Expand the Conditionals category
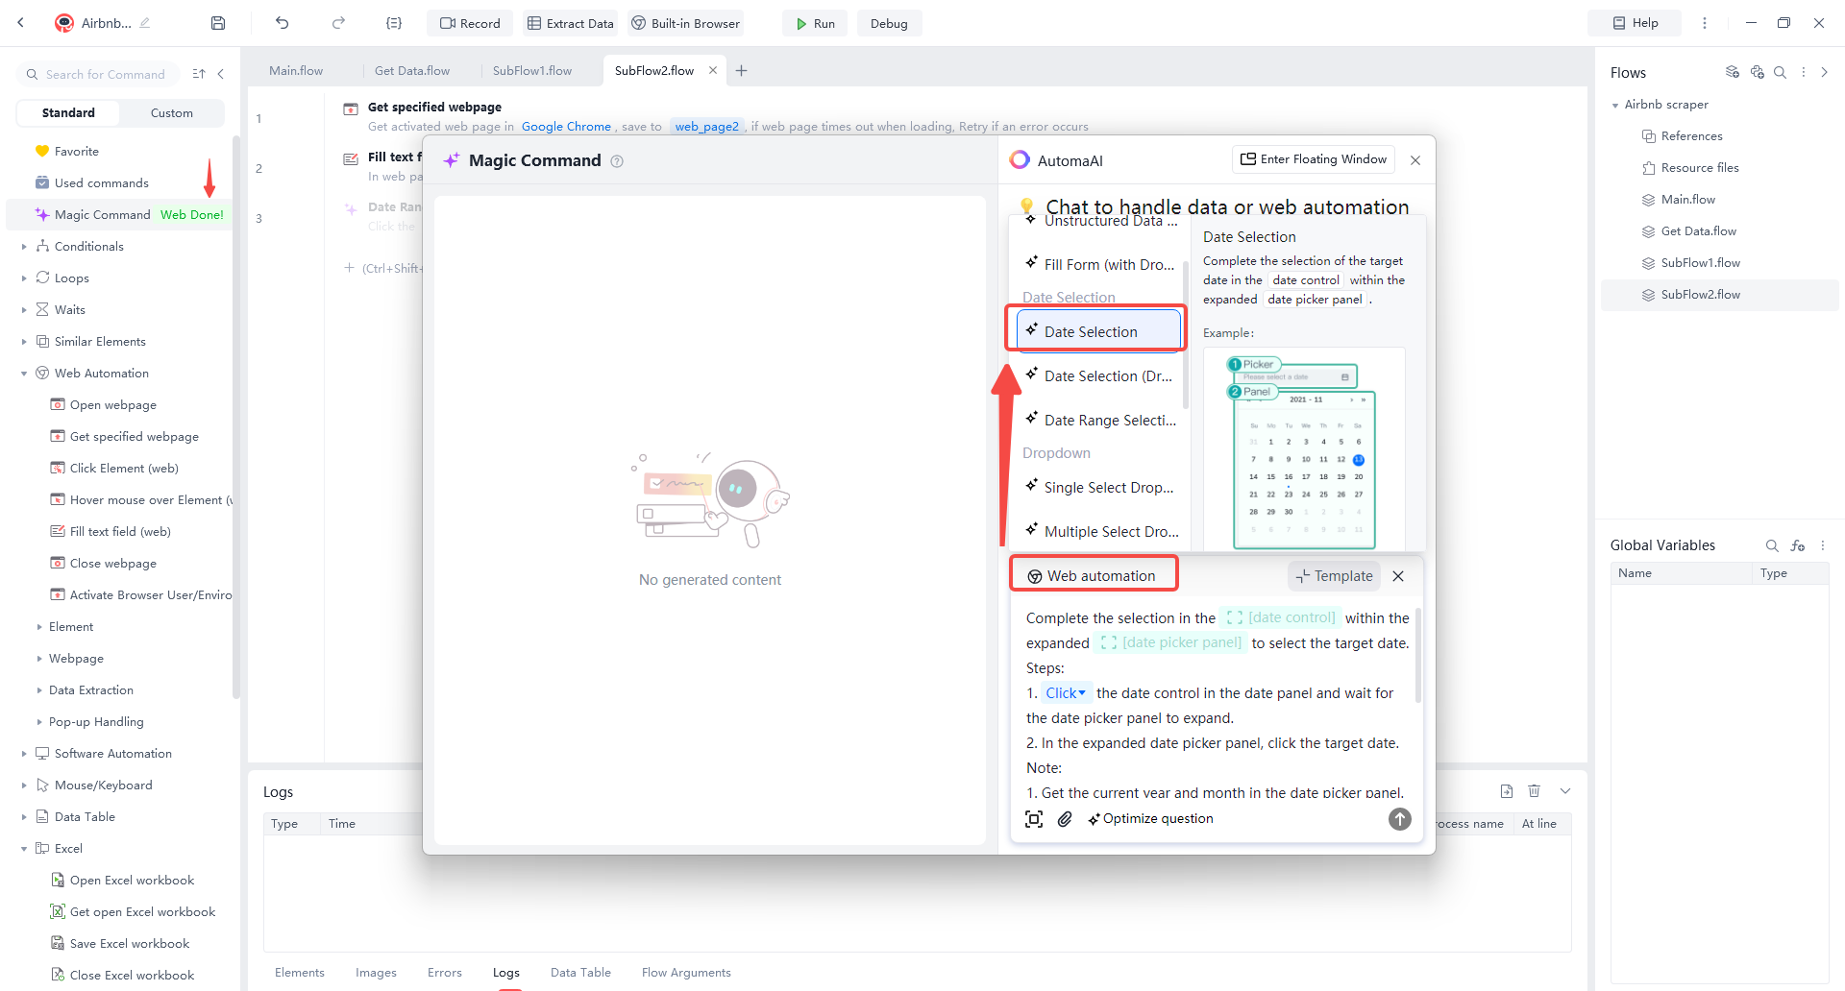This screenshot has width=1845, height=991. 22,246
